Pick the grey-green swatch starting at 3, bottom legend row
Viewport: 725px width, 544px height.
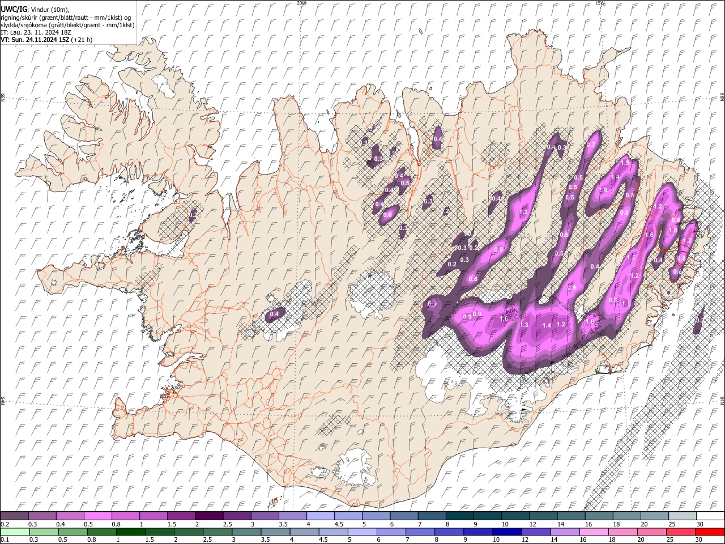[x=247, y=532]
